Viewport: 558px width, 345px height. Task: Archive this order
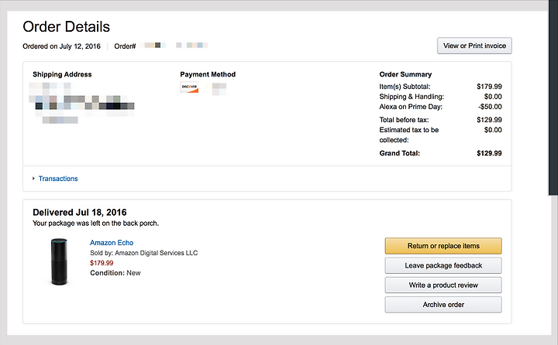tap(443, 305)
